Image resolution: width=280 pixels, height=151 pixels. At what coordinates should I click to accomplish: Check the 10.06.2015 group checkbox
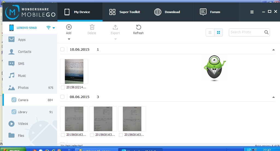pos(62,49)
